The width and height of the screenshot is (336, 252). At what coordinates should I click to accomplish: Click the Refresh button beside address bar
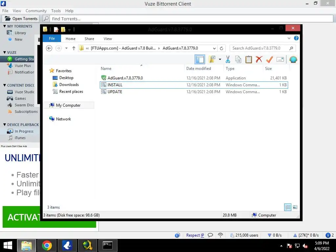click(x=221, y=49)
